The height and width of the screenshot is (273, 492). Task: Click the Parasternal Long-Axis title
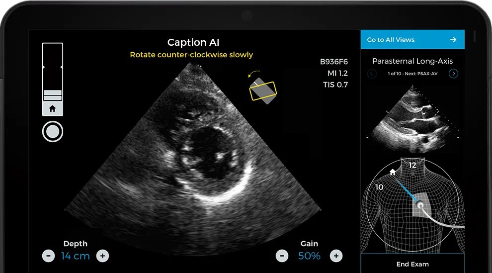(412, 61)
